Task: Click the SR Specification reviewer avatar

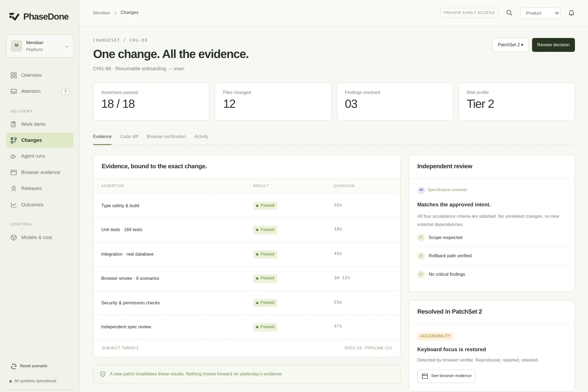Action: (x=421, y=190)
